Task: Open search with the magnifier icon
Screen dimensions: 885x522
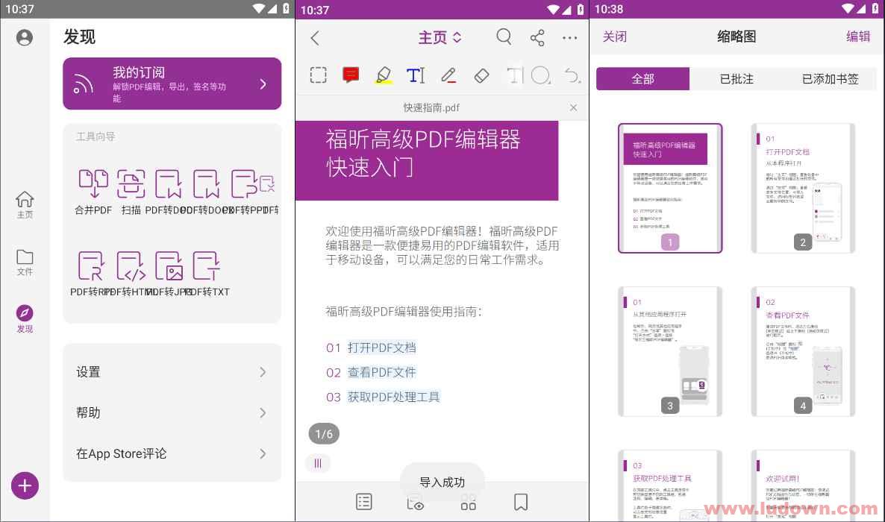Action: (x=504, y=37)
